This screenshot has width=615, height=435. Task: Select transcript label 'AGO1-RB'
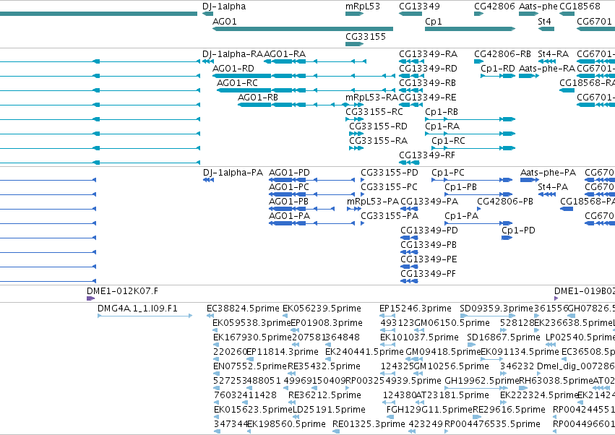258,98
